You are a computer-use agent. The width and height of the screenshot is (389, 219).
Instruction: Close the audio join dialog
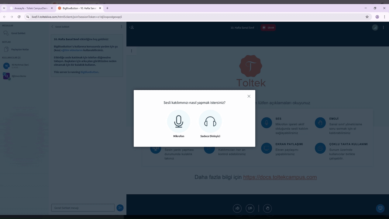[x=249, y=96]
